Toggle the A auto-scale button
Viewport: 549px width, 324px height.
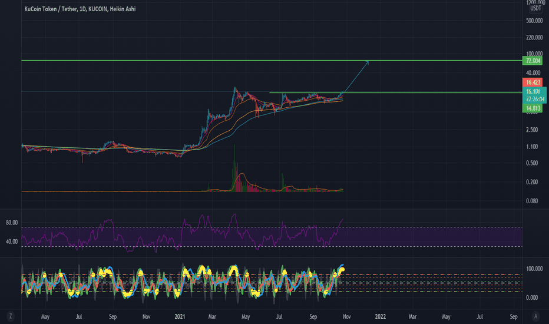tap(535, 316)
